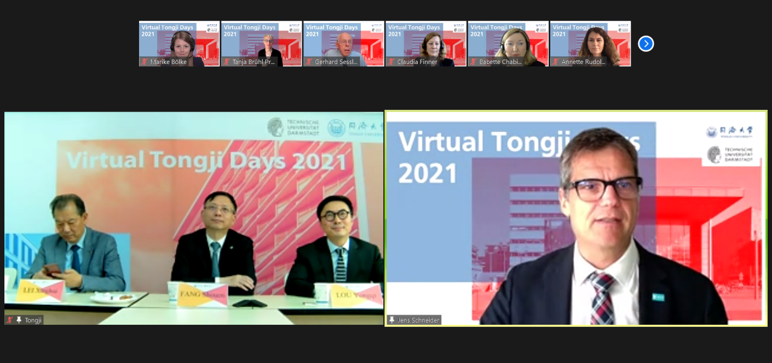Click the pin icon beside Tongji name
This screenshot has width=772, height=363.
click(x=19, y=320)
